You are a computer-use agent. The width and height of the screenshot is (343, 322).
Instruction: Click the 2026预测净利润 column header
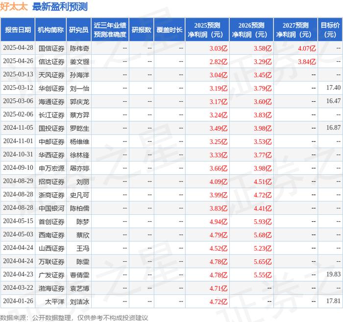(x=251, y=30)
